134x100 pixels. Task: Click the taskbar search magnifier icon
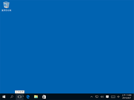(x=12, y=97)
